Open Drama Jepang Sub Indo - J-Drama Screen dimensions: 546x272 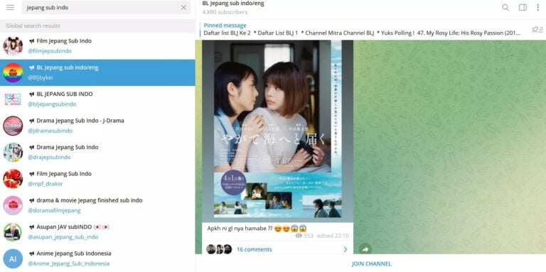tap(97, 126)
